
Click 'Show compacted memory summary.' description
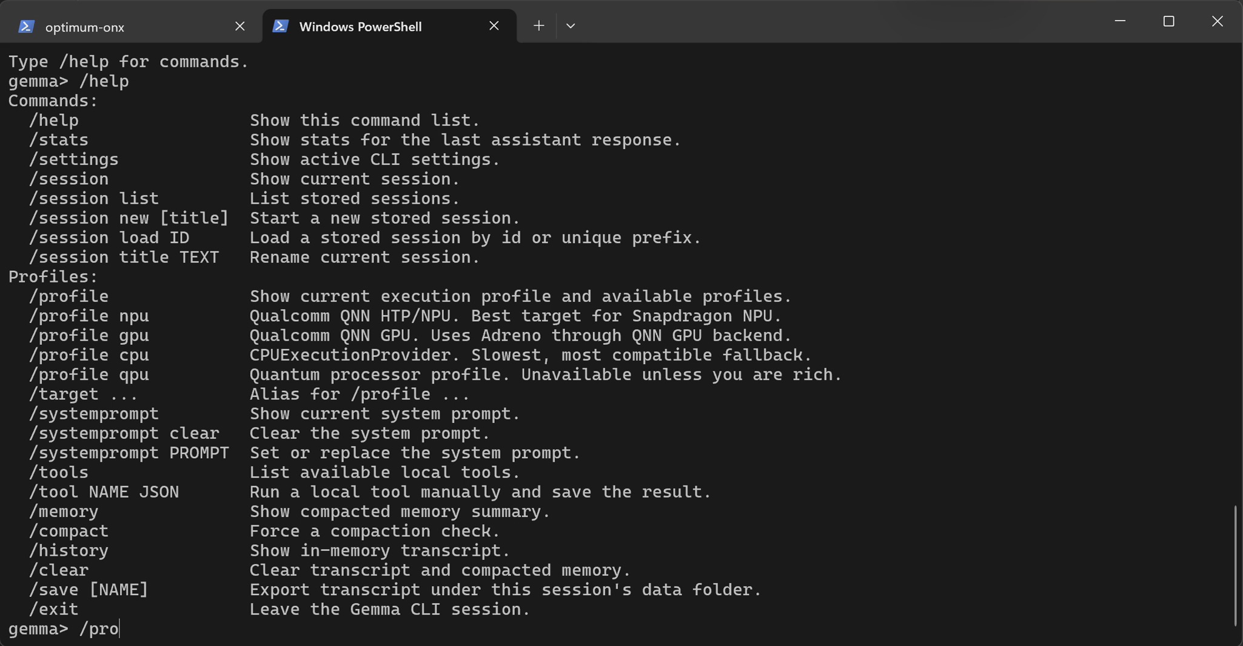[400, 511]
